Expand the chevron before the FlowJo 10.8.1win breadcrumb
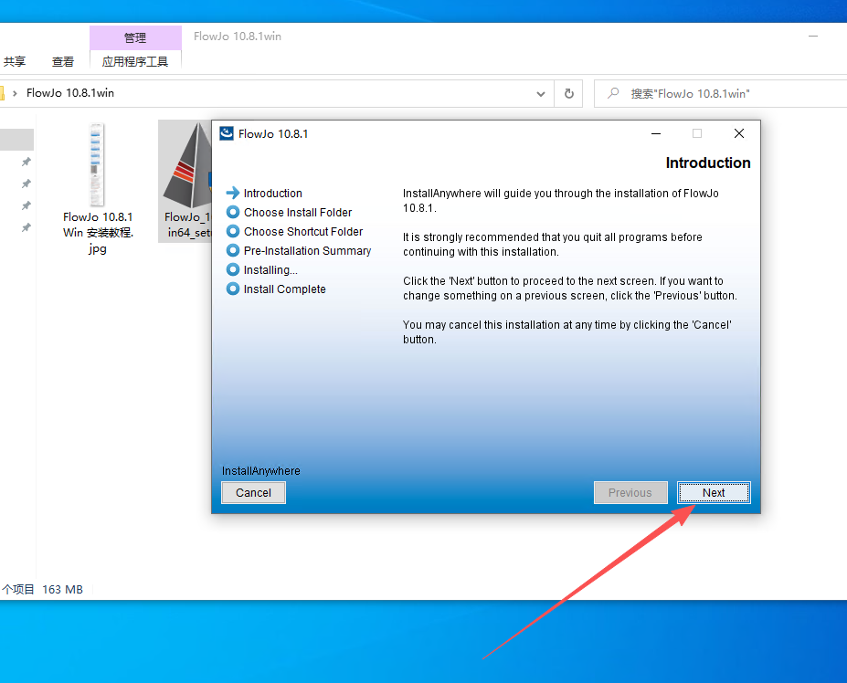 coord(16,93)
